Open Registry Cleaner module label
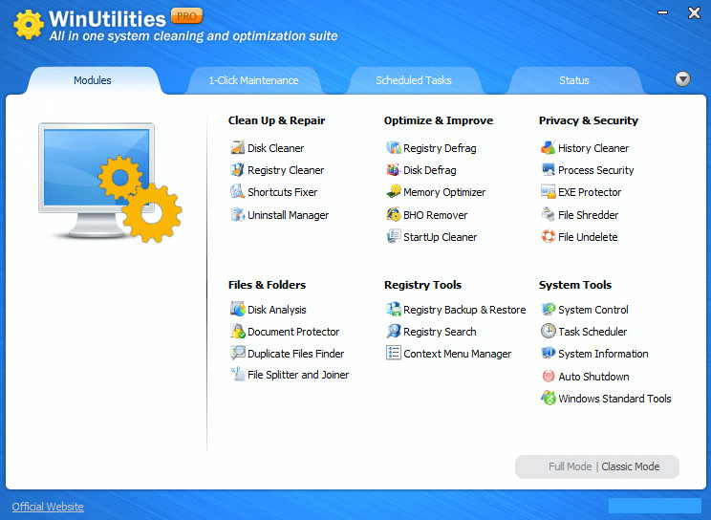 pyautogui.click(x=286, y=170)
